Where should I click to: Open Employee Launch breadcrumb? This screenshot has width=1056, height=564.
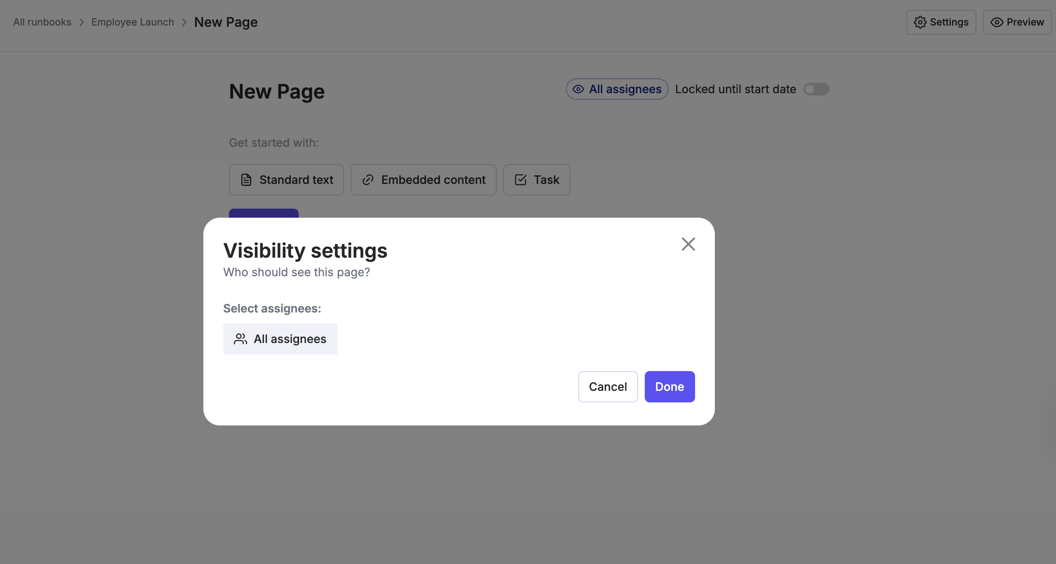click(x=132, y=22)
